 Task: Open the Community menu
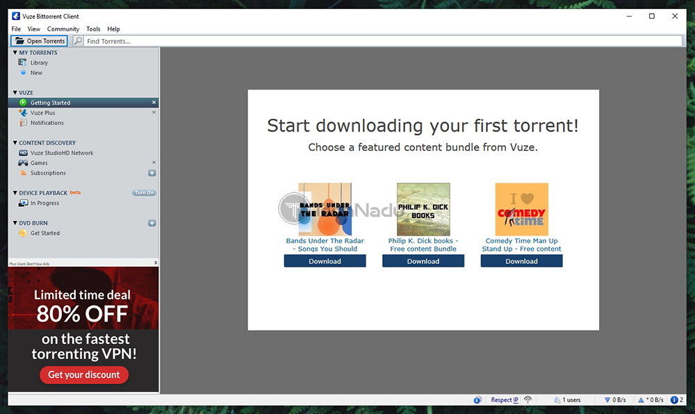(x=63, y=28)
